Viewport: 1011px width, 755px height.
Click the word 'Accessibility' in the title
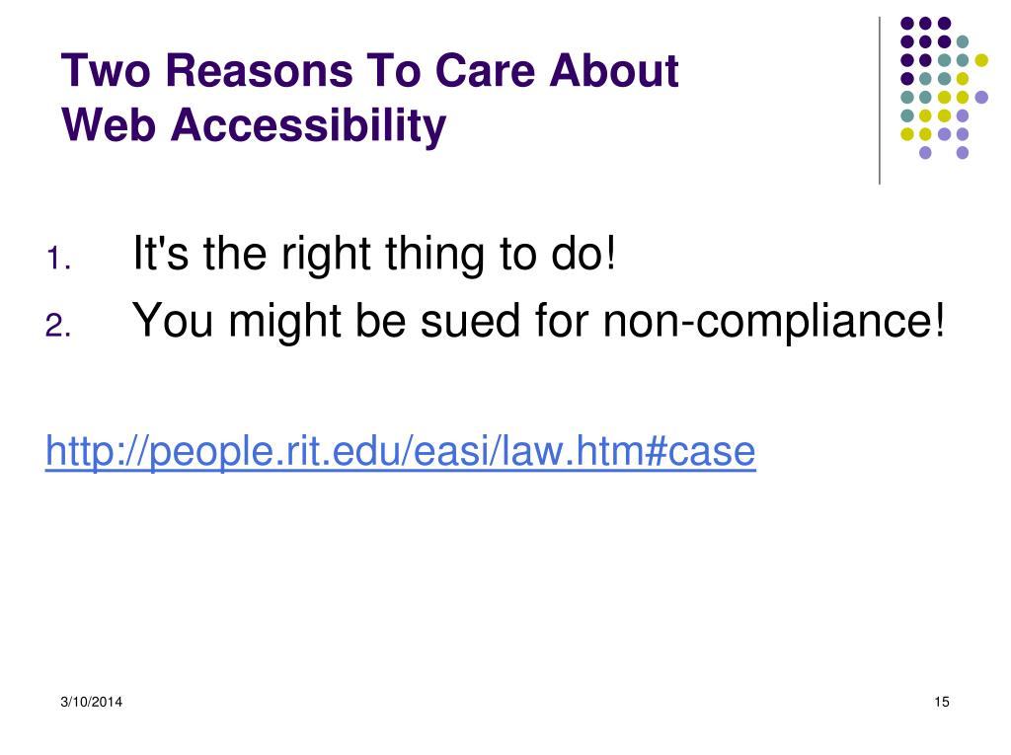308,124
